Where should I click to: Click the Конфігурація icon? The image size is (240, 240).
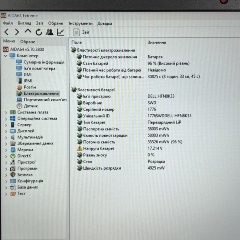(13, 181)
